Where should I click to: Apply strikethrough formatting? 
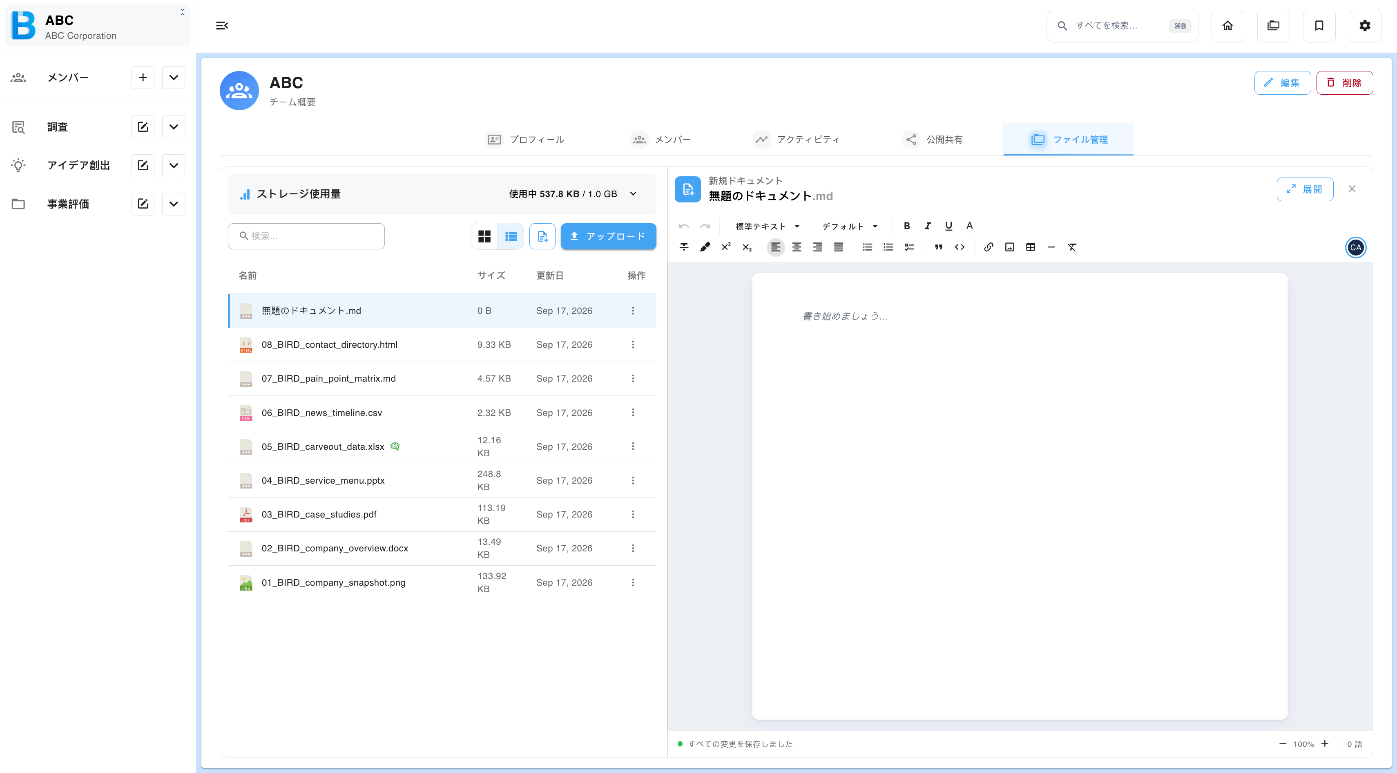point(684,247)
